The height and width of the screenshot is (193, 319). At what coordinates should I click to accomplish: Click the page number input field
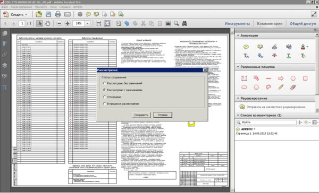tap(22, 23)
